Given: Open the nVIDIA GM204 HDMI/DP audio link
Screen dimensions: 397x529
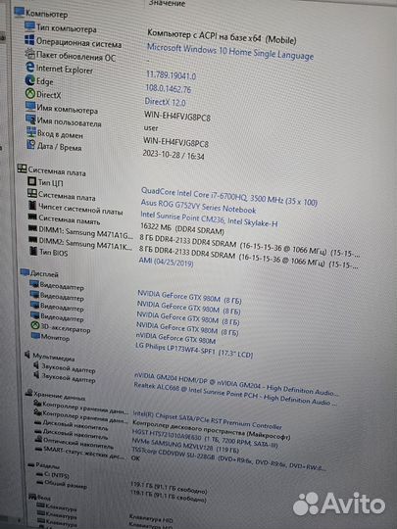Looking at the screenshot, I should 236,385.
